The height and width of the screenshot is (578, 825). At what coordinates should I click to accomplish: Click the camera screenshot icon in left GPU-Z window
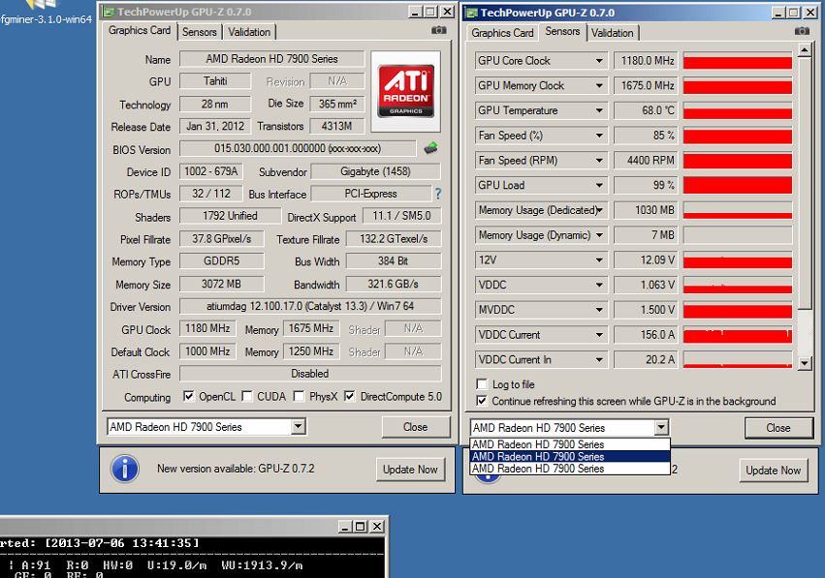pos(438,30)
